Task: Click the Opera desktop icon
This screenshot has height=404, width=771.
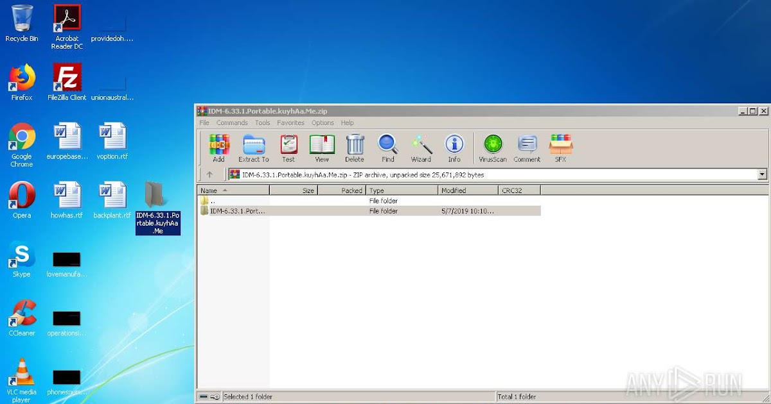Action: pos(22,199)
